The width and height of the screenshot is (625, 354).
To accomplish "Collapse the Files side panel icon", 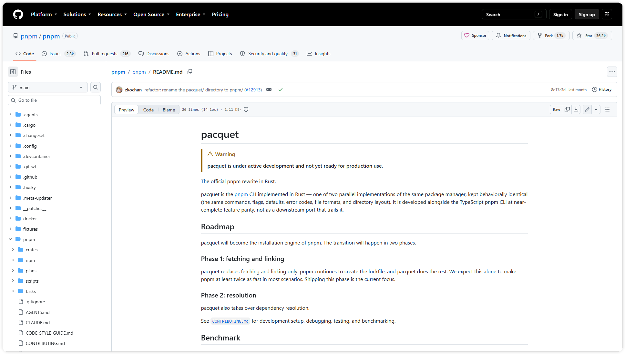I will point(13,72).
